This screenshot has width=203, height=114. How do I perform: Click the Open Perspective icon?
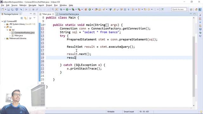(x=191, y=9)
